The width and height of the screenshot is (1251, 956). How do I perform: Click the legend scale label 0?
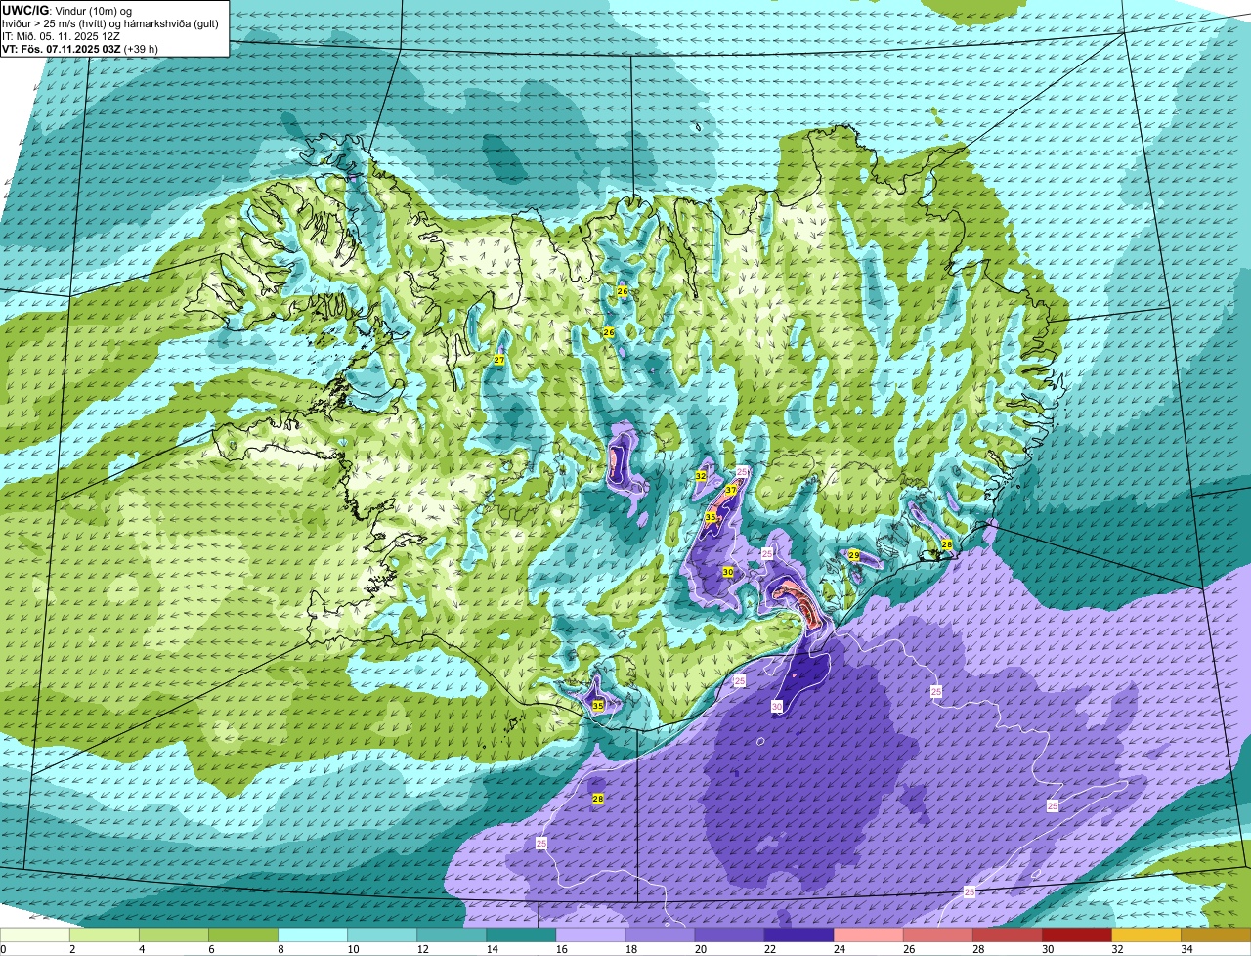3,949
